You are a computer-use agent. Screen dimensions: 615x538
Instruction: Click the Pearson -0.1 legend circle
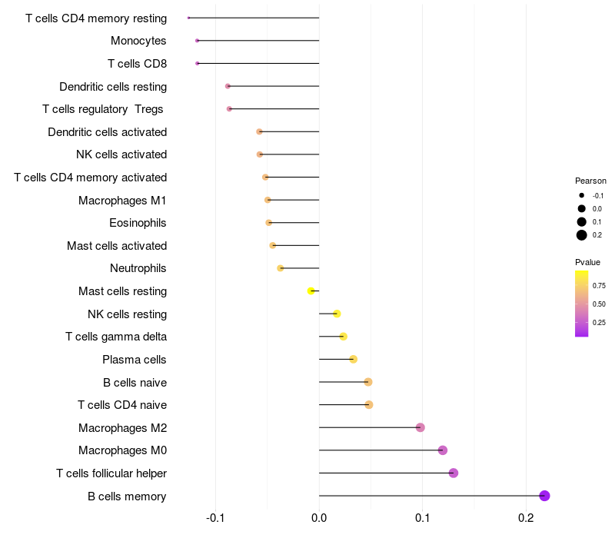tap(582, 195)
